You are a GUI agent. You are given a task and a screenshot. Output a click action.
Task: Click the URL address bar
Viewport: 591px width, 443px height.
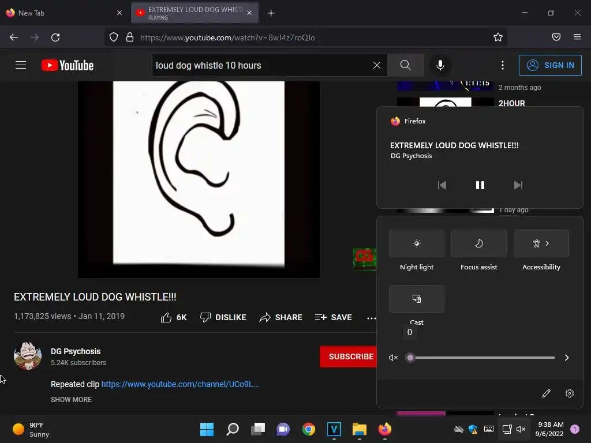tap(306, 37)
